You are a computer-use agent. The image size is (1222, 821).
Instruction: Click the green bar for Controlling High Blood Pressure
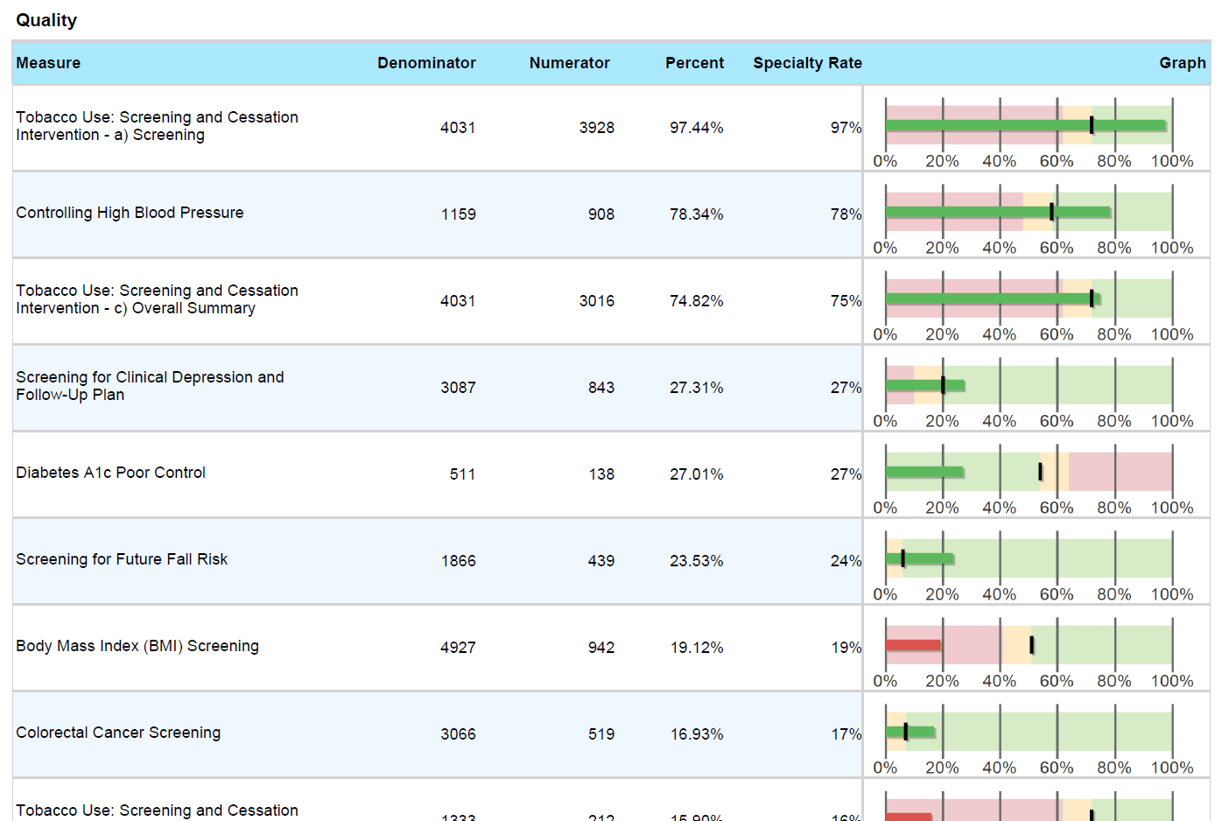998,210
